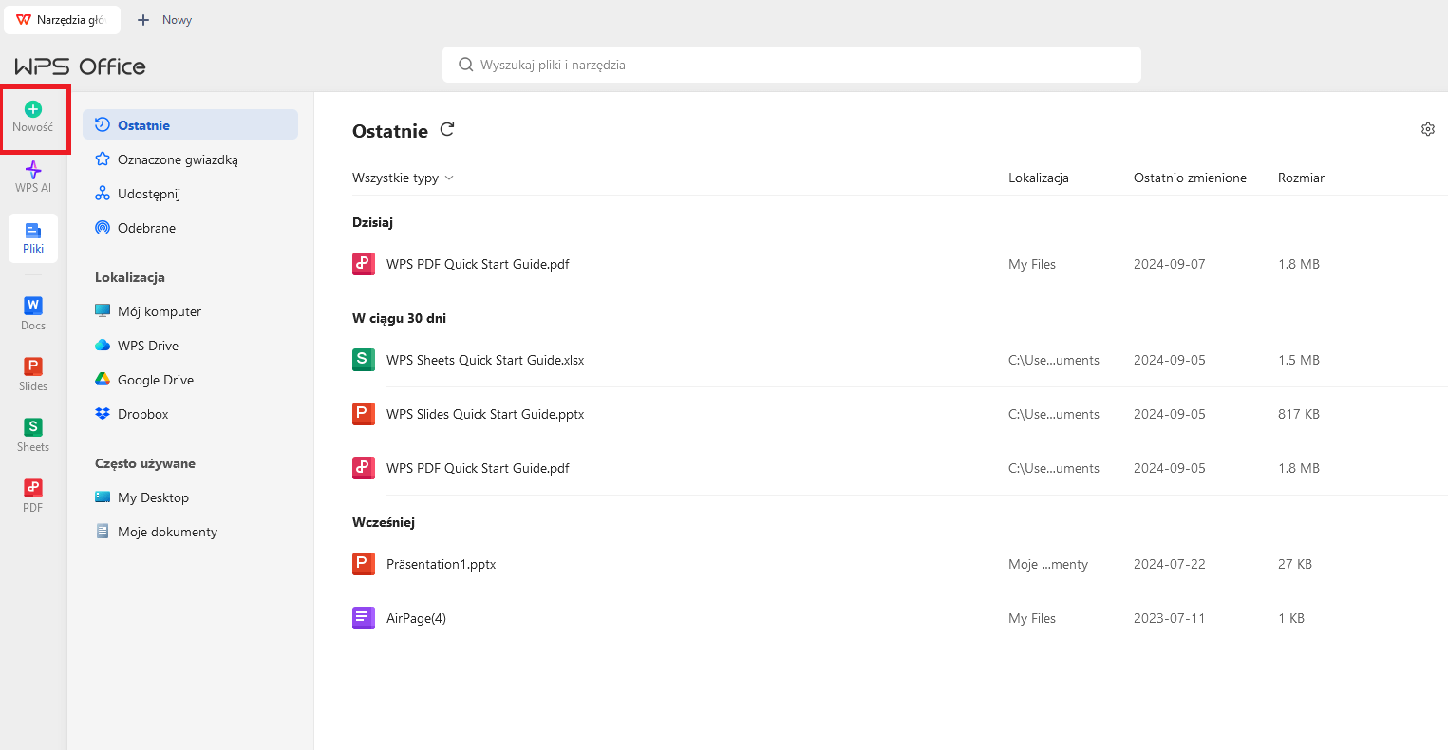Click the My Desktop folder icon

point(103,497)
